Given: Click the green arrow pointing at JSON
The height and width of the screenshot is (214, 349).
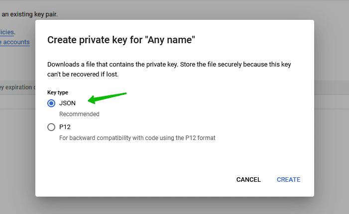Looking at the screenshot, I should [x=107, y=97].
